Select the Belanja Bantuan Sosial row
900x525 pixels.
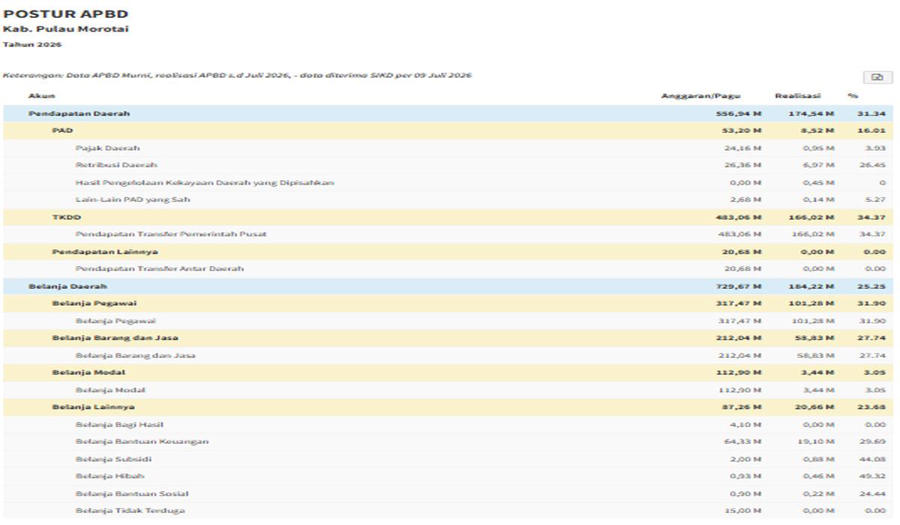132,493
